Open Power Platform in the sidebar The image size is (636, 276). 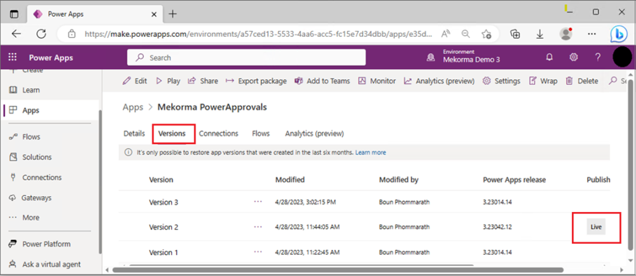click(39, 244)
